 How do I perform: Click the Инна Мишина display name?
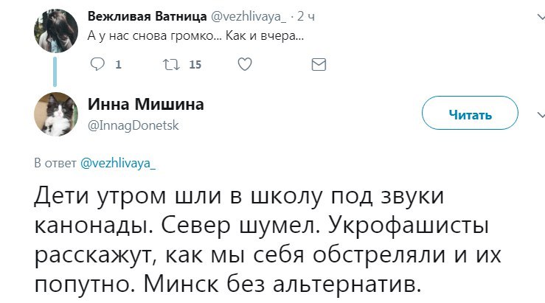point(145,104)
